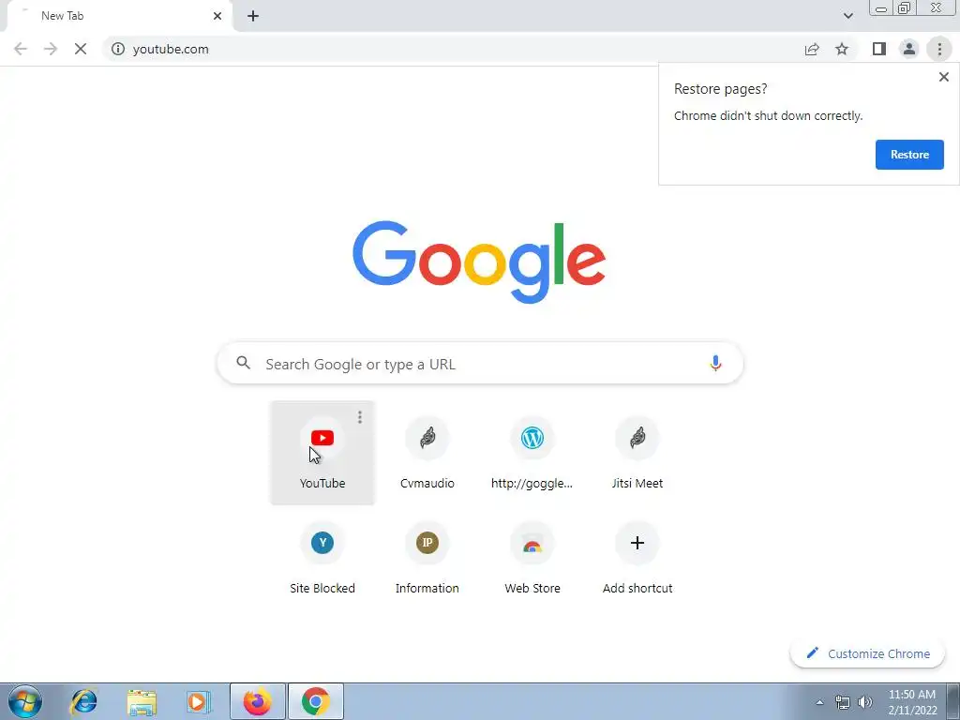Go back to the previous page
The height and width of the screenshot is (720, 960).
click(x=21, y=49)
